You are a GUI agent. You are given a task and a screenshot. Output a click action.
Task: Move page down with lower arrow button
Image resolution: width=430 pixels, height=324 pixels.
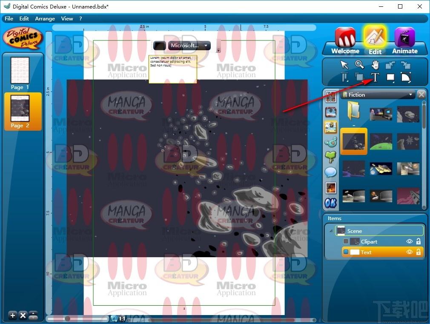point(33,318)
